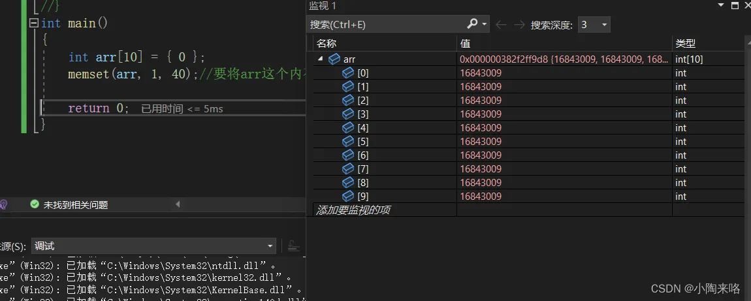Click the Watch search input field
Screen dimensions: 751x301
tap(388, 24)
